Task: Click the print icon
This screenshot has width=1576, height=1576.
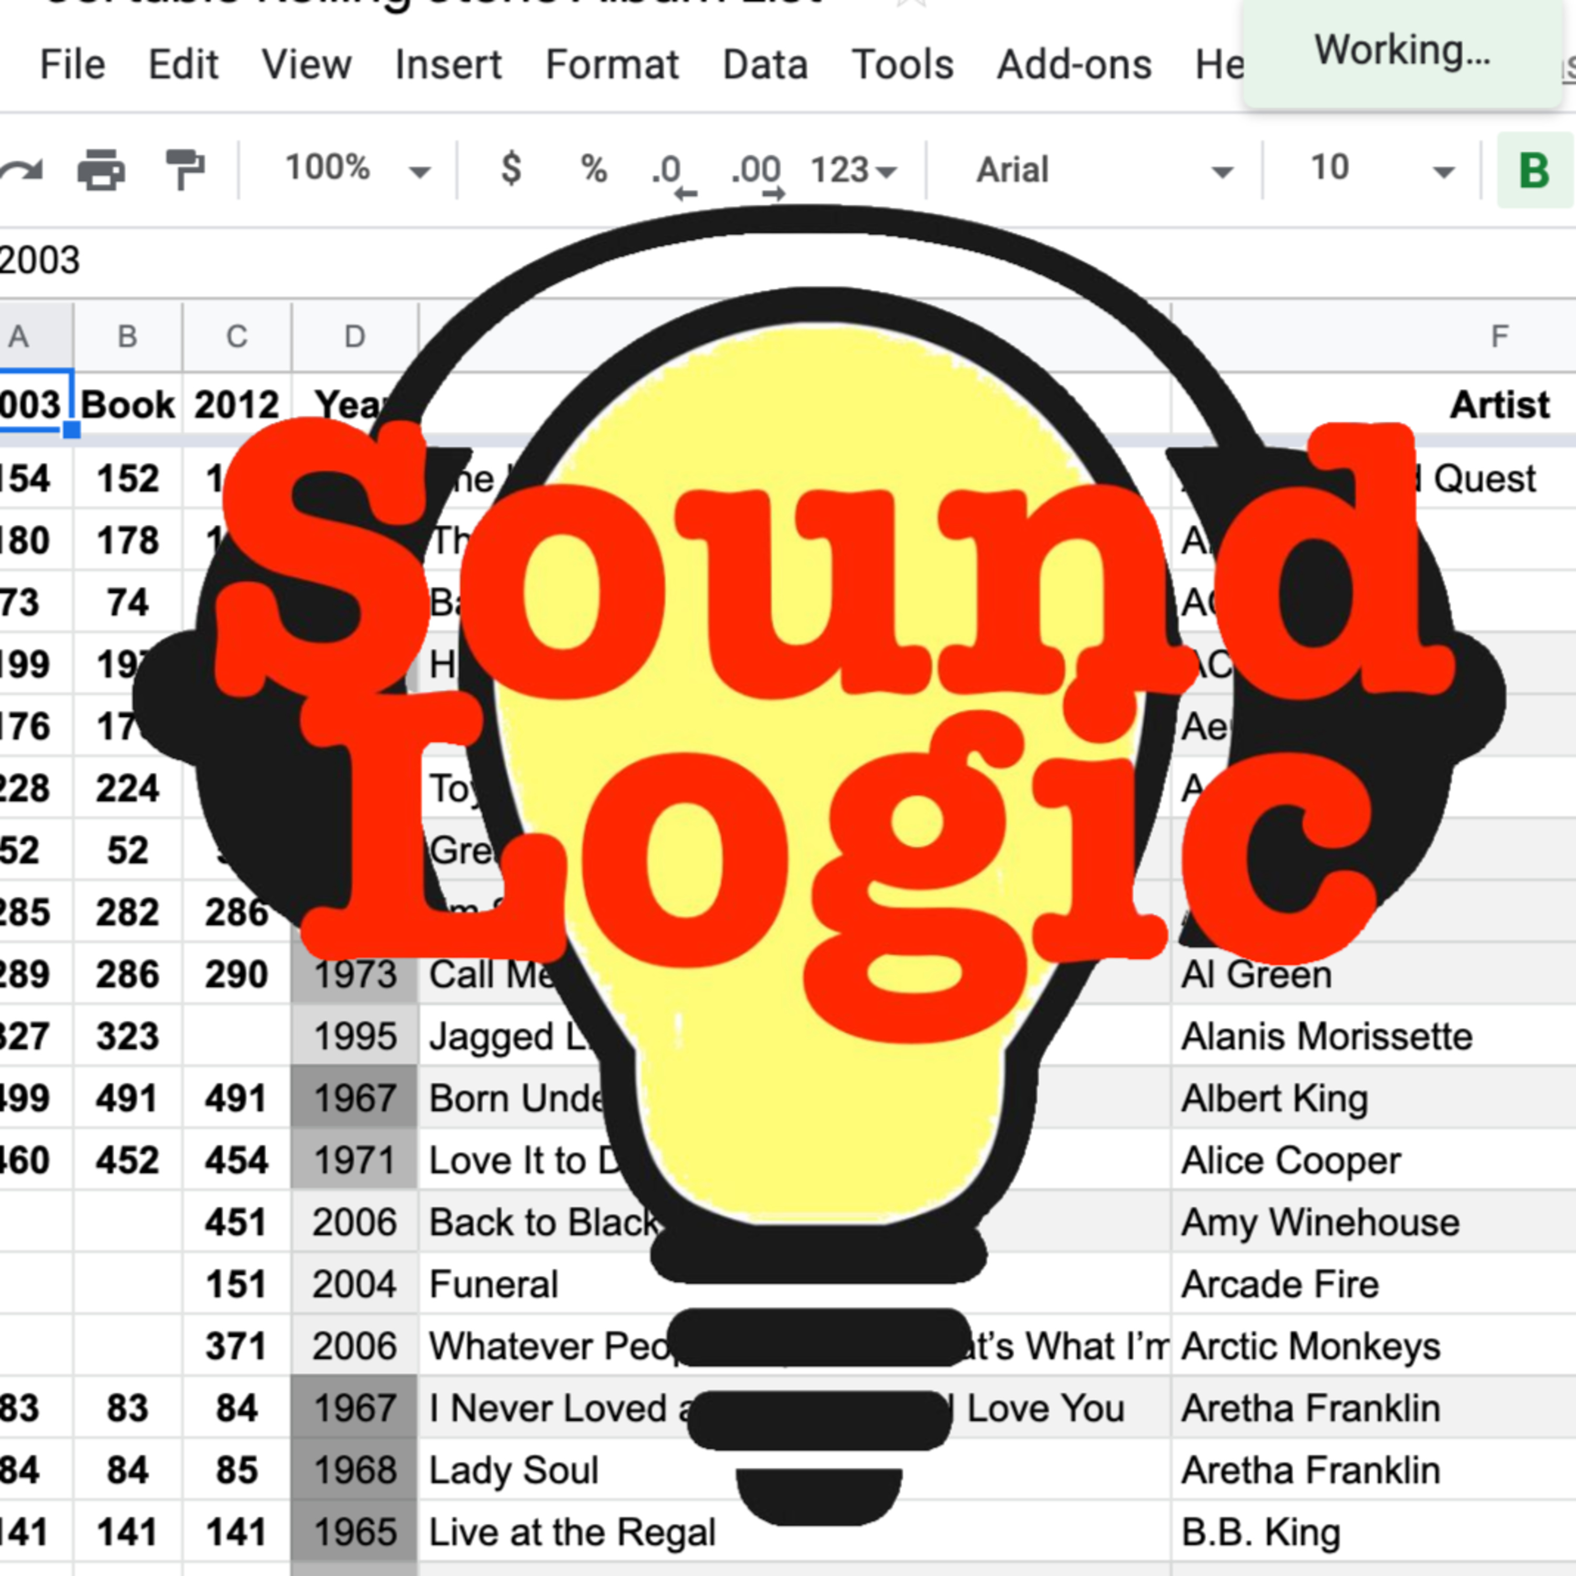Action: click(101, 170)
